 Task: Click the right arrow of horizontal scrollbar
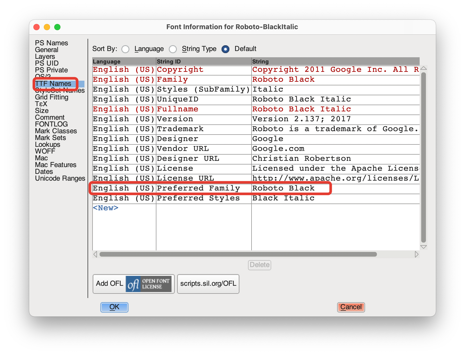[x=417, y=254]
